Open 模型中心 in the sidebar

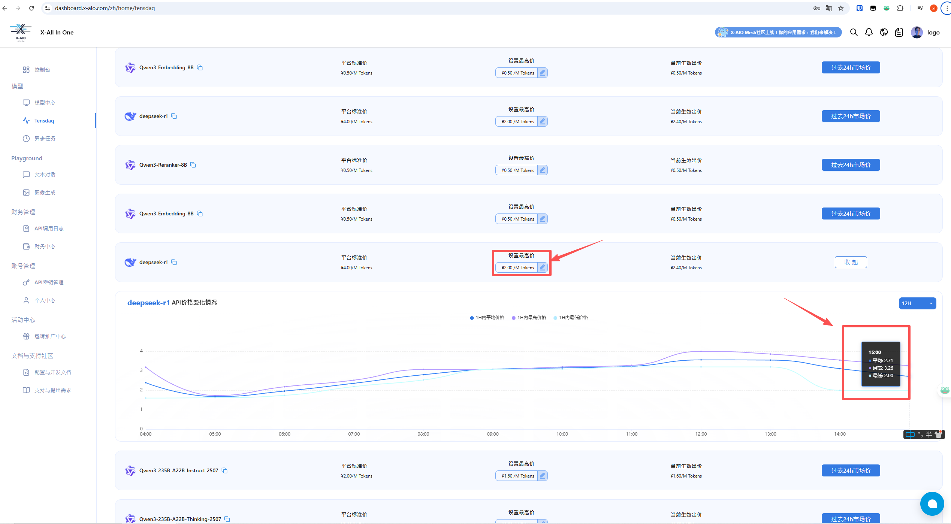[45, 103]
